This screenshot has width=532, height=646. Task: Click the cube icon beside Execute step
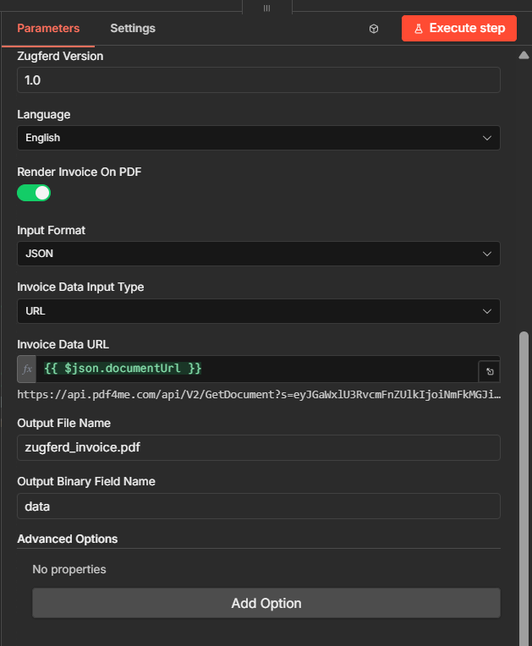pyautogui.click(x=374, y=29)
